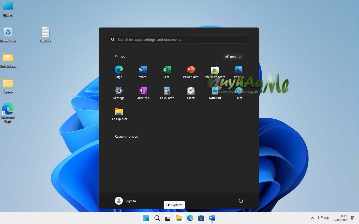Open the Photos pinned app
The width and height of the screenshot is (359, 224).
click(x=239, y=72)
